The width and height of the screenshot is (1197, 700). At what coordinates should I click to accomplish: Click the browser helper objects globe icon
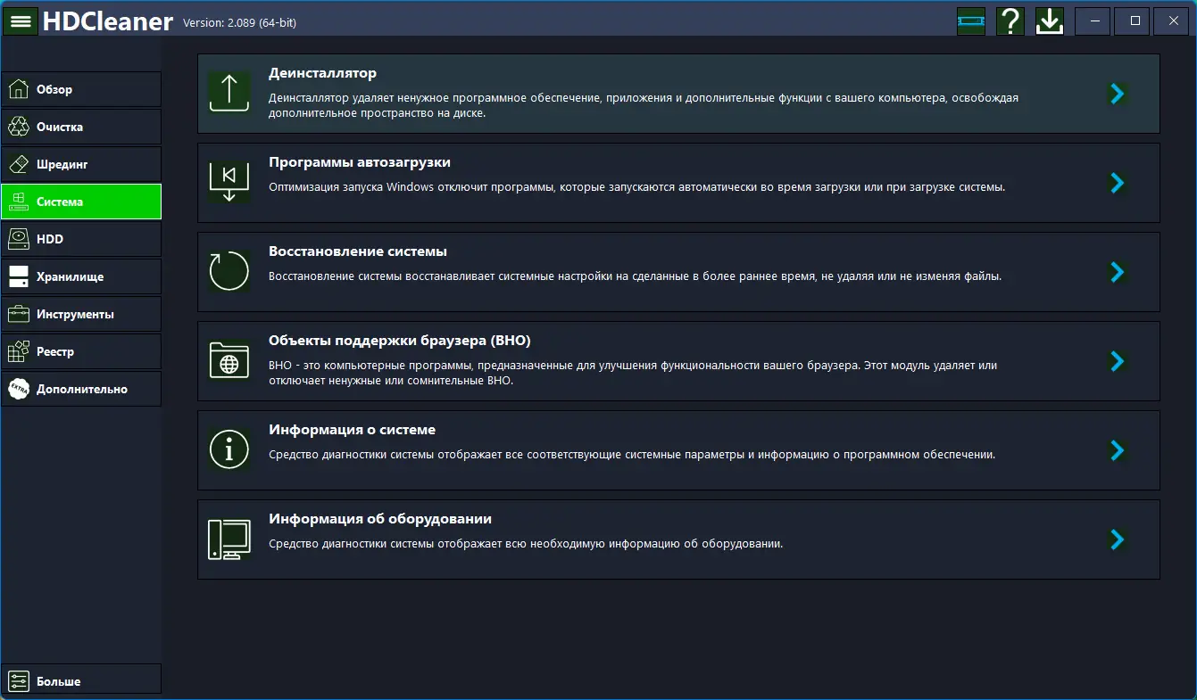tap(229, 360)
